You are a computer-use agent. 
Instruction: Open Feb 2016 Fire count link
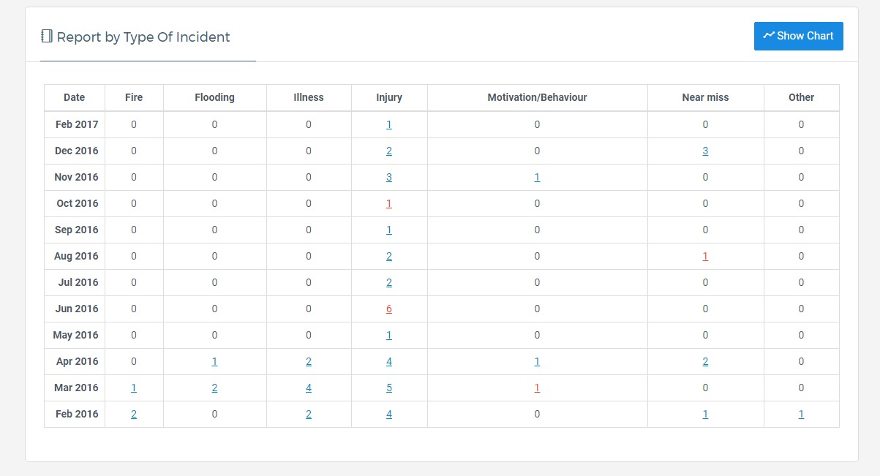coord(134,414)
